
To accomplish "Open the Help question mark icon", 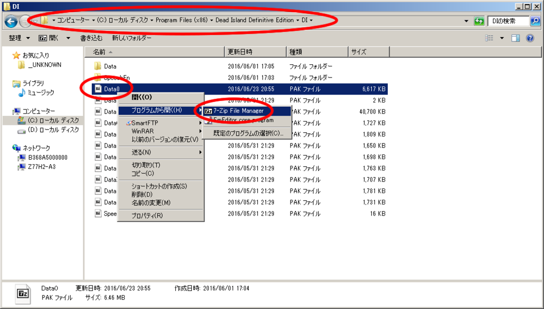I will coord(530,38).
